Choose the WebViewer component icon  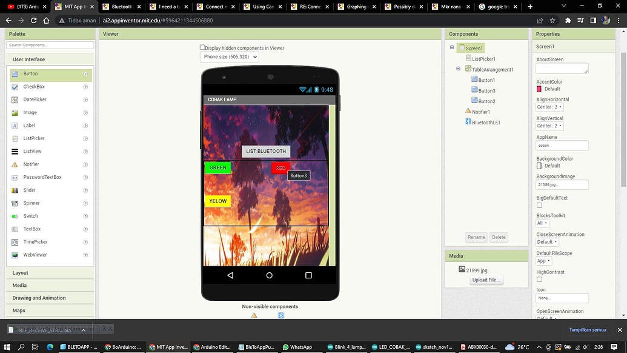15,255
